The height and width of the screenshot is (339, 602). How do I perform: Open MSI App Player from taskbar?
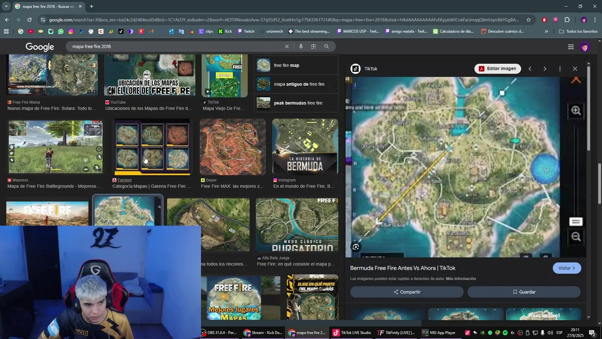point(439,332)
